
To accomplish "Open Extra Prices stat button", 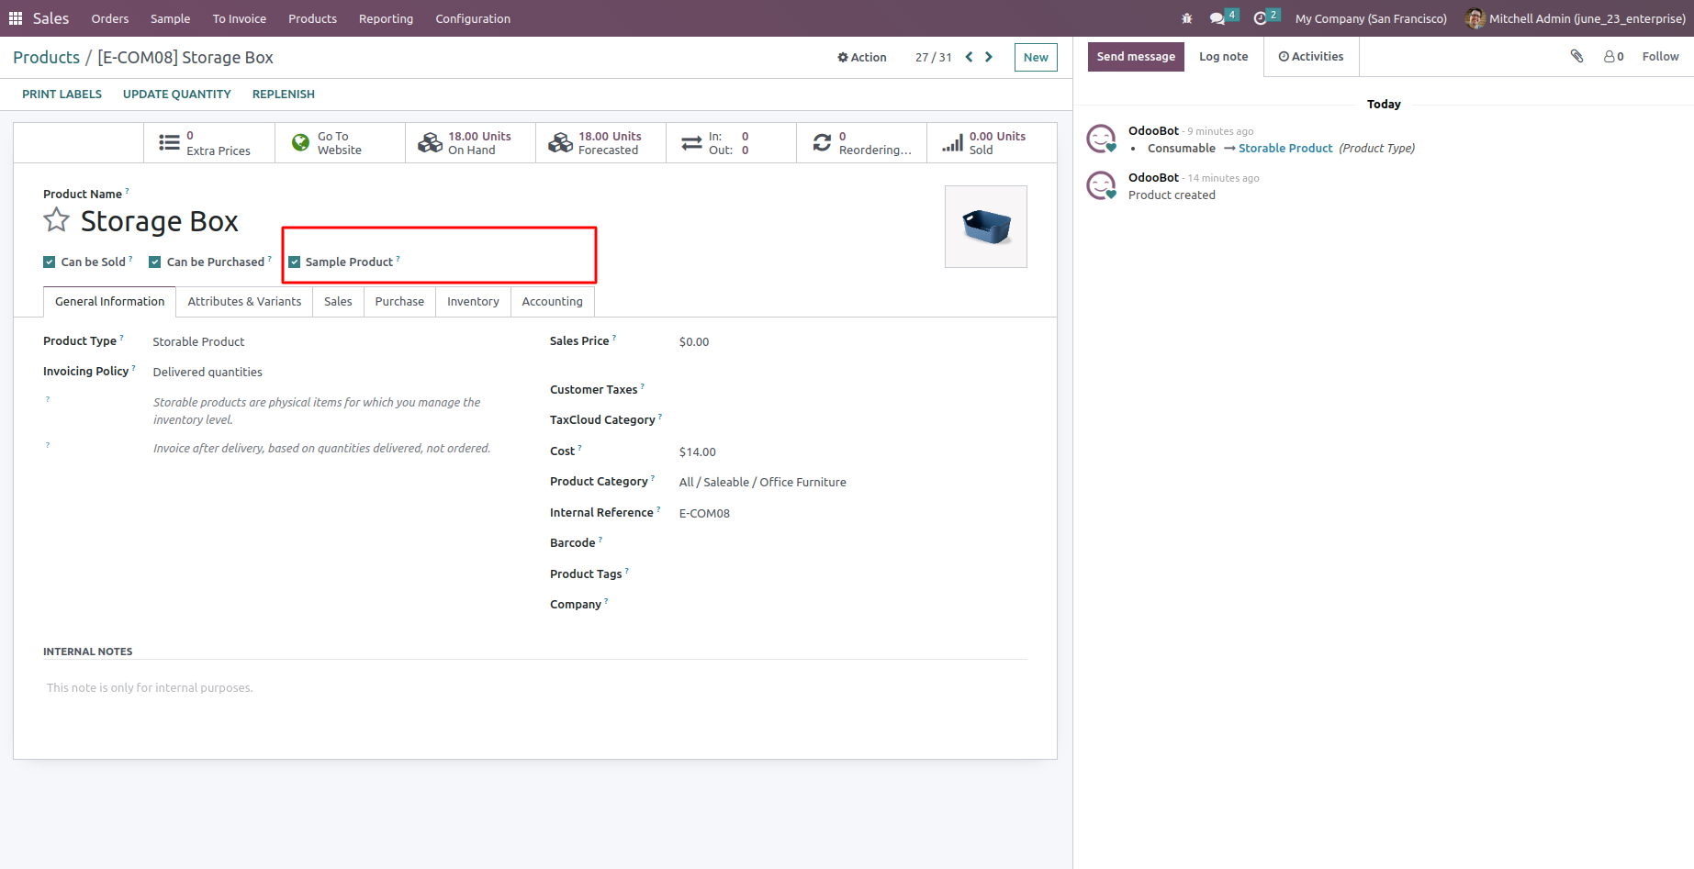I will [209, 143].
